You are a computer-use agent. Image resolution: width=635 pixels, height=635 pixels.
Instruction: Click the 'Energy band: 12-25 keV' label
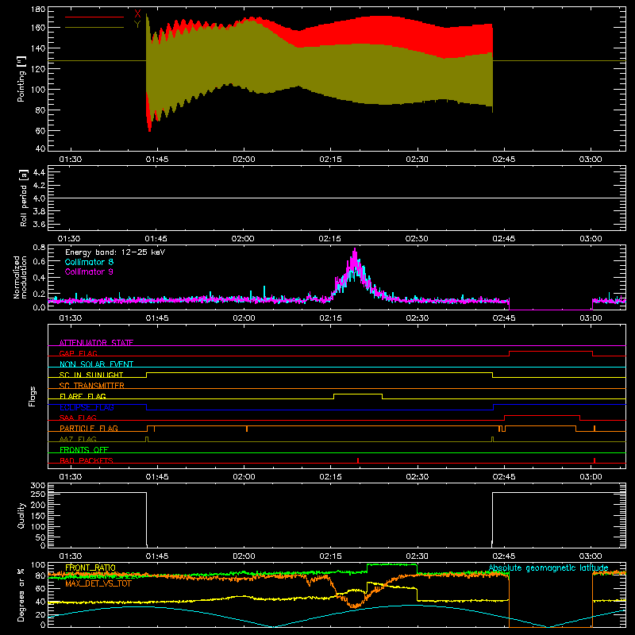(x=115, y=252)
